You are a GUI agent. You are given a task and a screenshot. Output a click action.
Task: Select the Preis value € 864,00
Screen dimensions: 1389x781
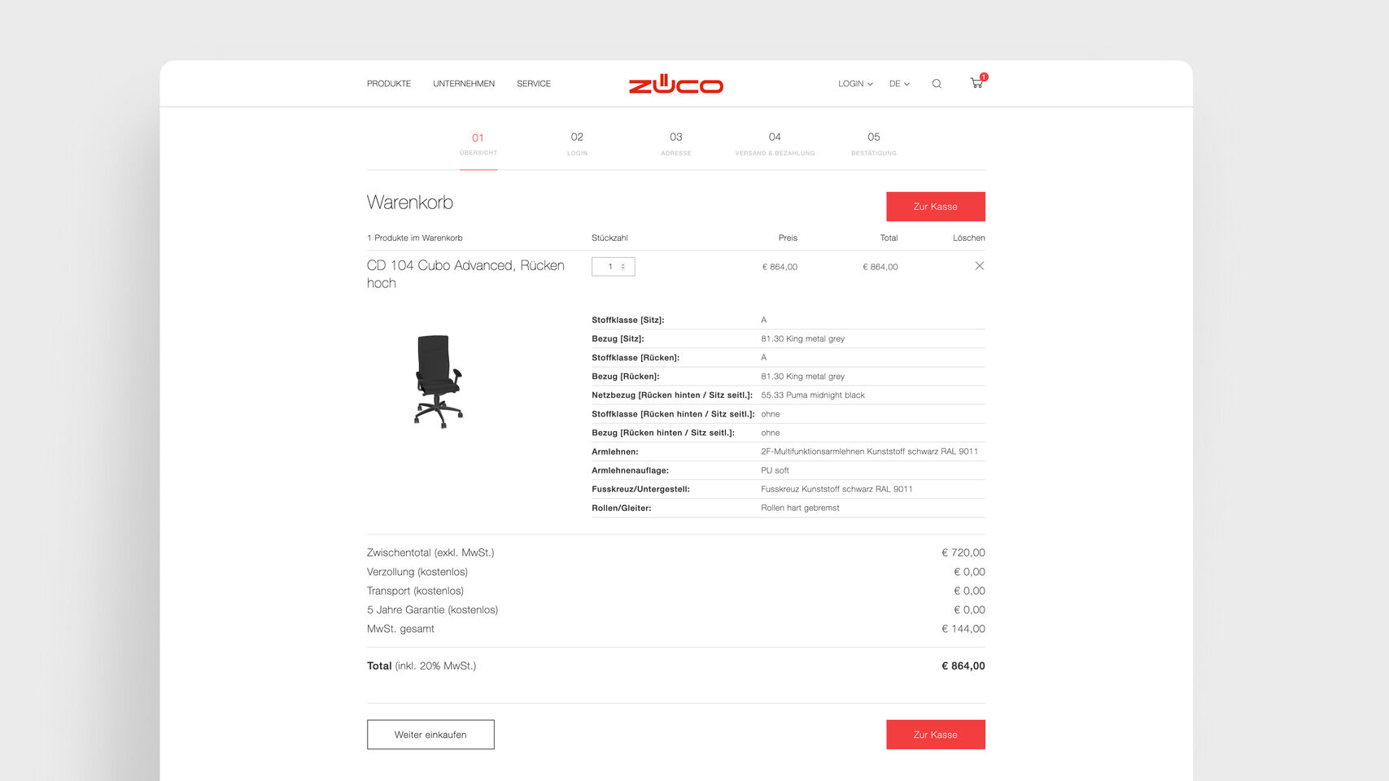click(780, 267)
